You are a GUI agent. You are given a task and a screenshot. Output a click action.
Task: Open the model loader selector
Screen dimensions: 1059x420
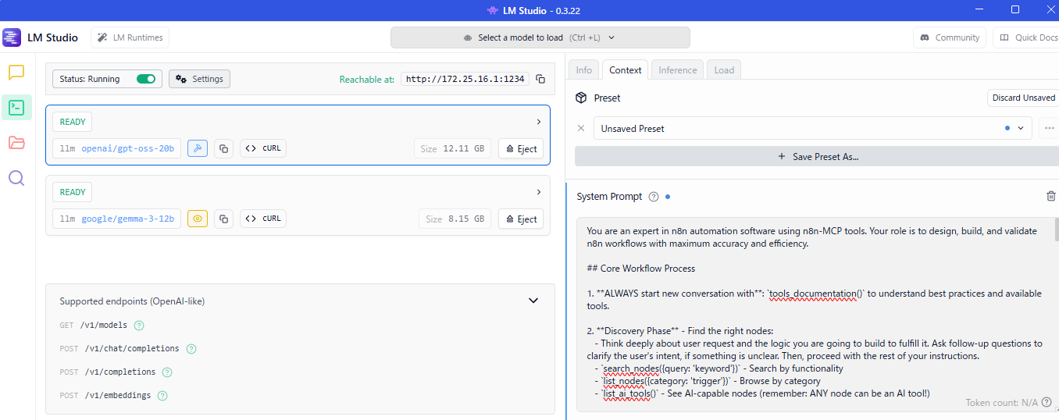(540, 37)
